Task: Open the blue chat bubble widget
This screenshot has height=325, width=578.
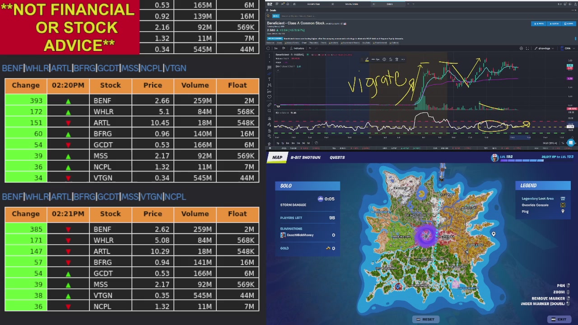Action: click(x=571, y=143)
